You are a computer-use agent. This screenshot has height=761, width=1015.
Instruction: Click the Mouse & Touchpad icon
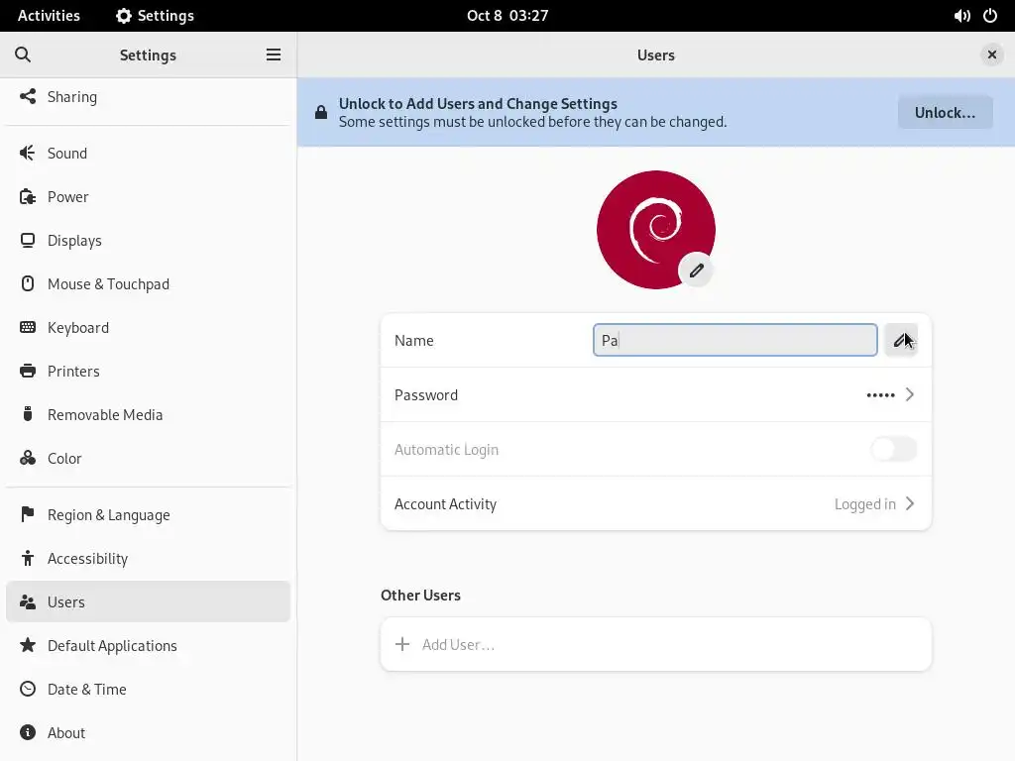tap(27, 283)
